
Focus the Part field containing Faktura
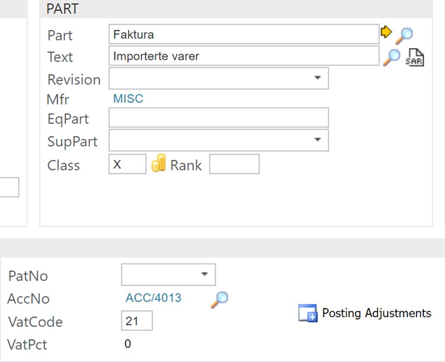[x=243, y=34]
